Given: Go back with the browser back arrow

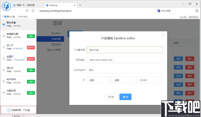Looking at the screenshot, I should 15,11.
